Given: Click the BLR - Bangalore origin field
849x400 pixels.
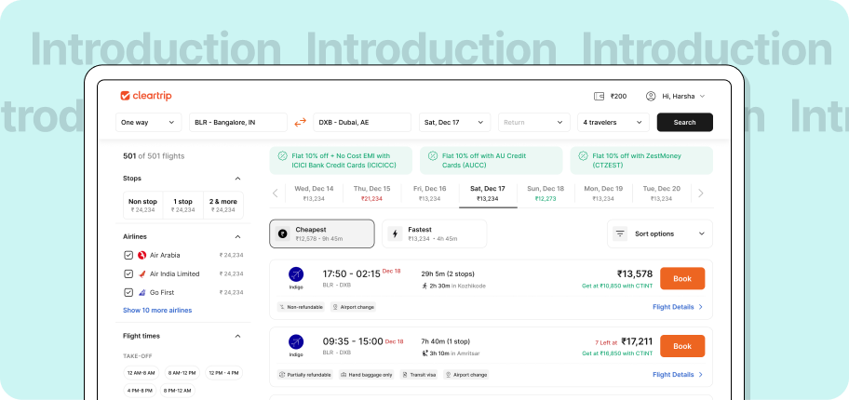Looking at the screenshot, I should click(x=237, y=122).
